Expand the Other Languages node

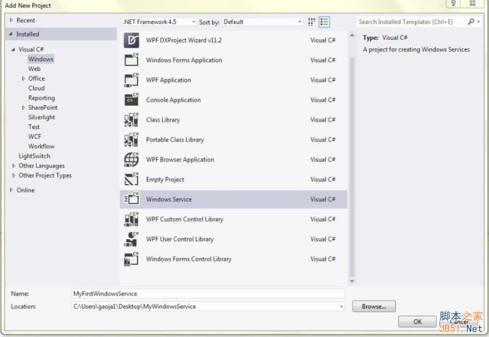[x=13, y=166]
